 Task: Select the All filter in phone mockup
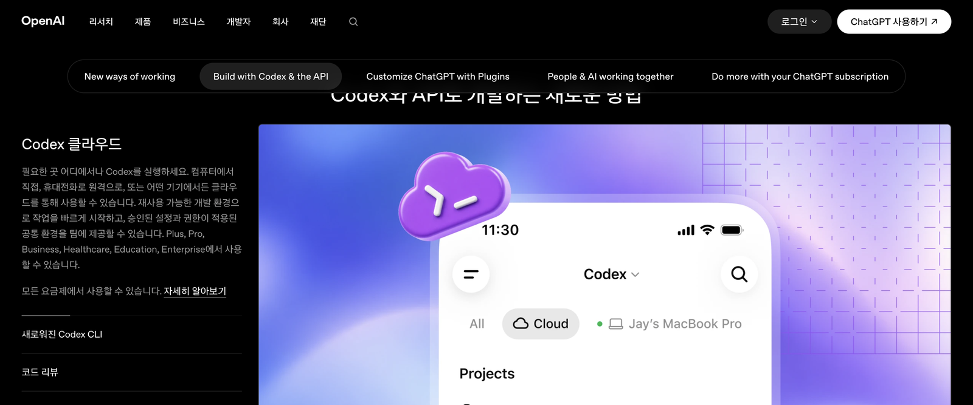477,324
